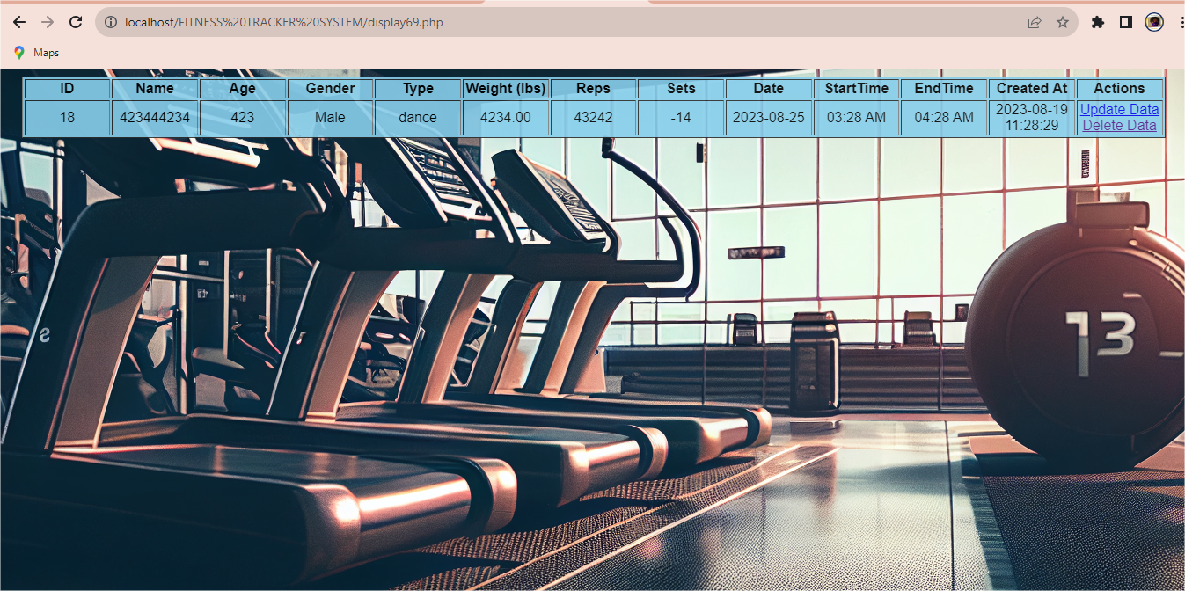Screen dimensions: 1185x591
Task: Click the created timestamp 2023-08-19 11:28:29
Action: tap(1032, 118)
